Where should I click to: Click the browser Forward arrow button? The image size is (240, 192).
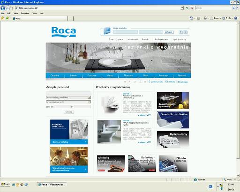tap(8, 8)
